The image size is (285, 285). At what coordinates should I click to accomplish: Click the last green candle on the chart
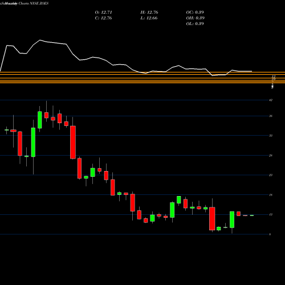pos(252,215)
